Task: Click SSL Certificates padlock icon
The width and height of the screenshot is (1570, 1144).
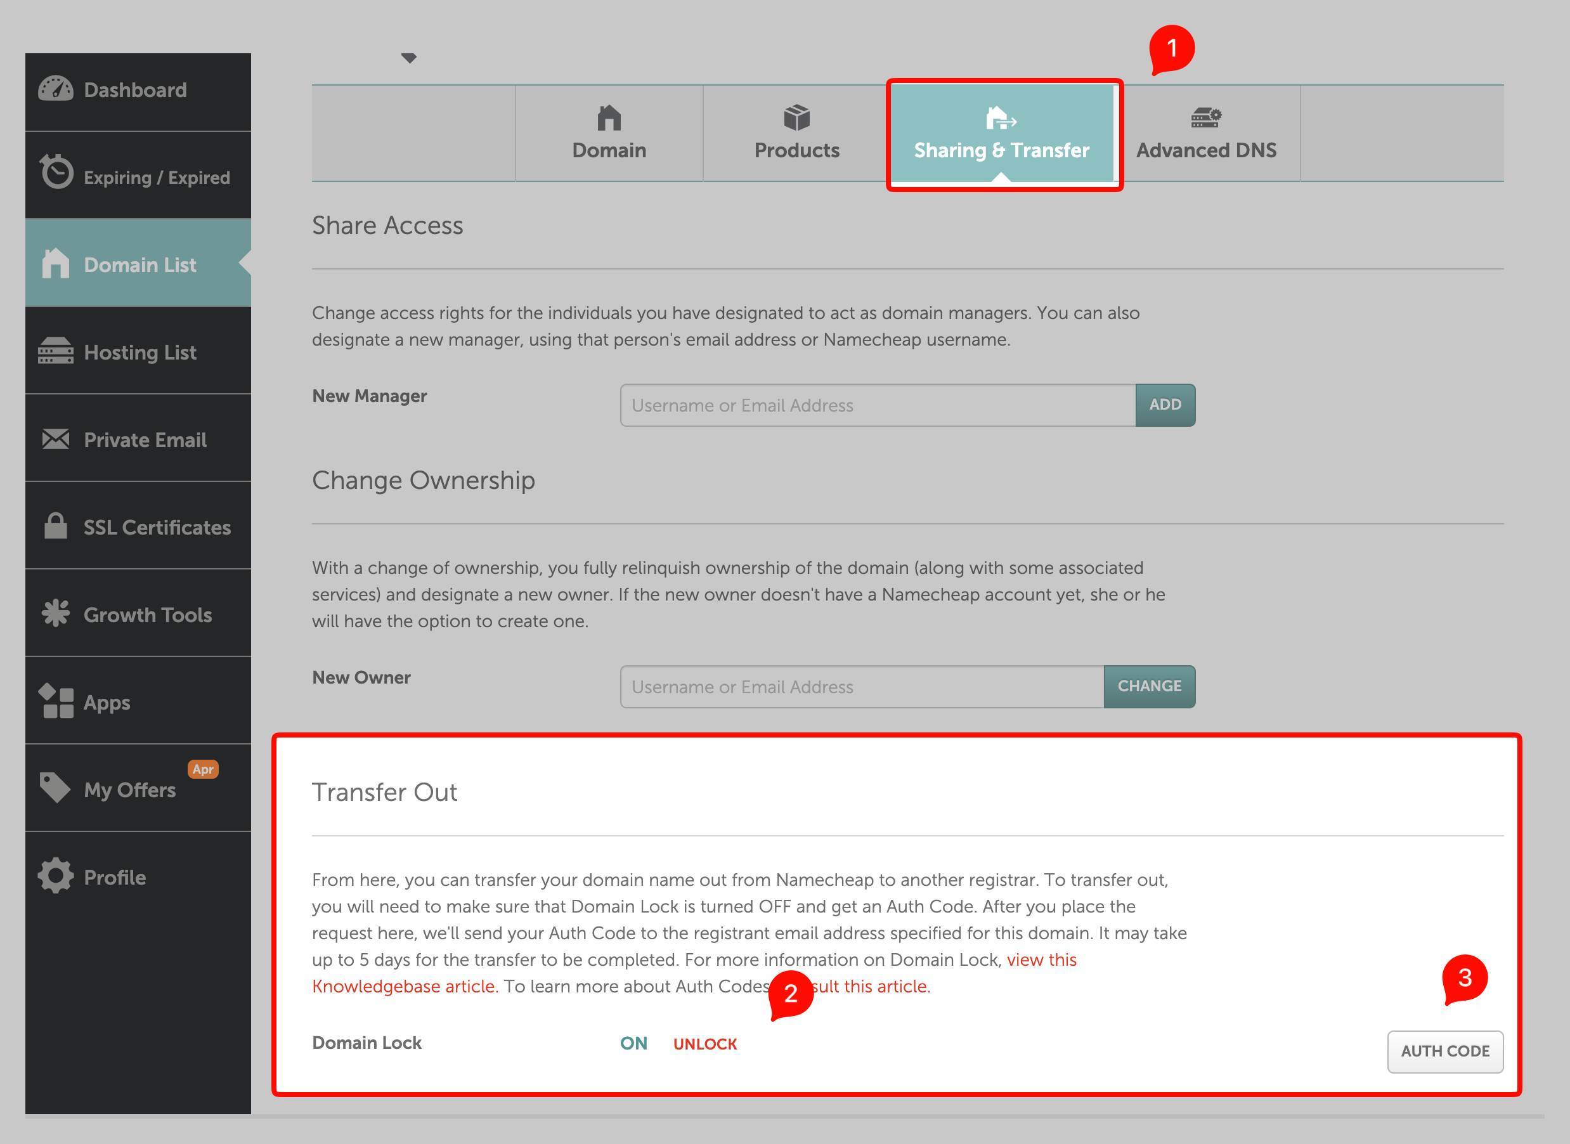Action: coord(55,526)
